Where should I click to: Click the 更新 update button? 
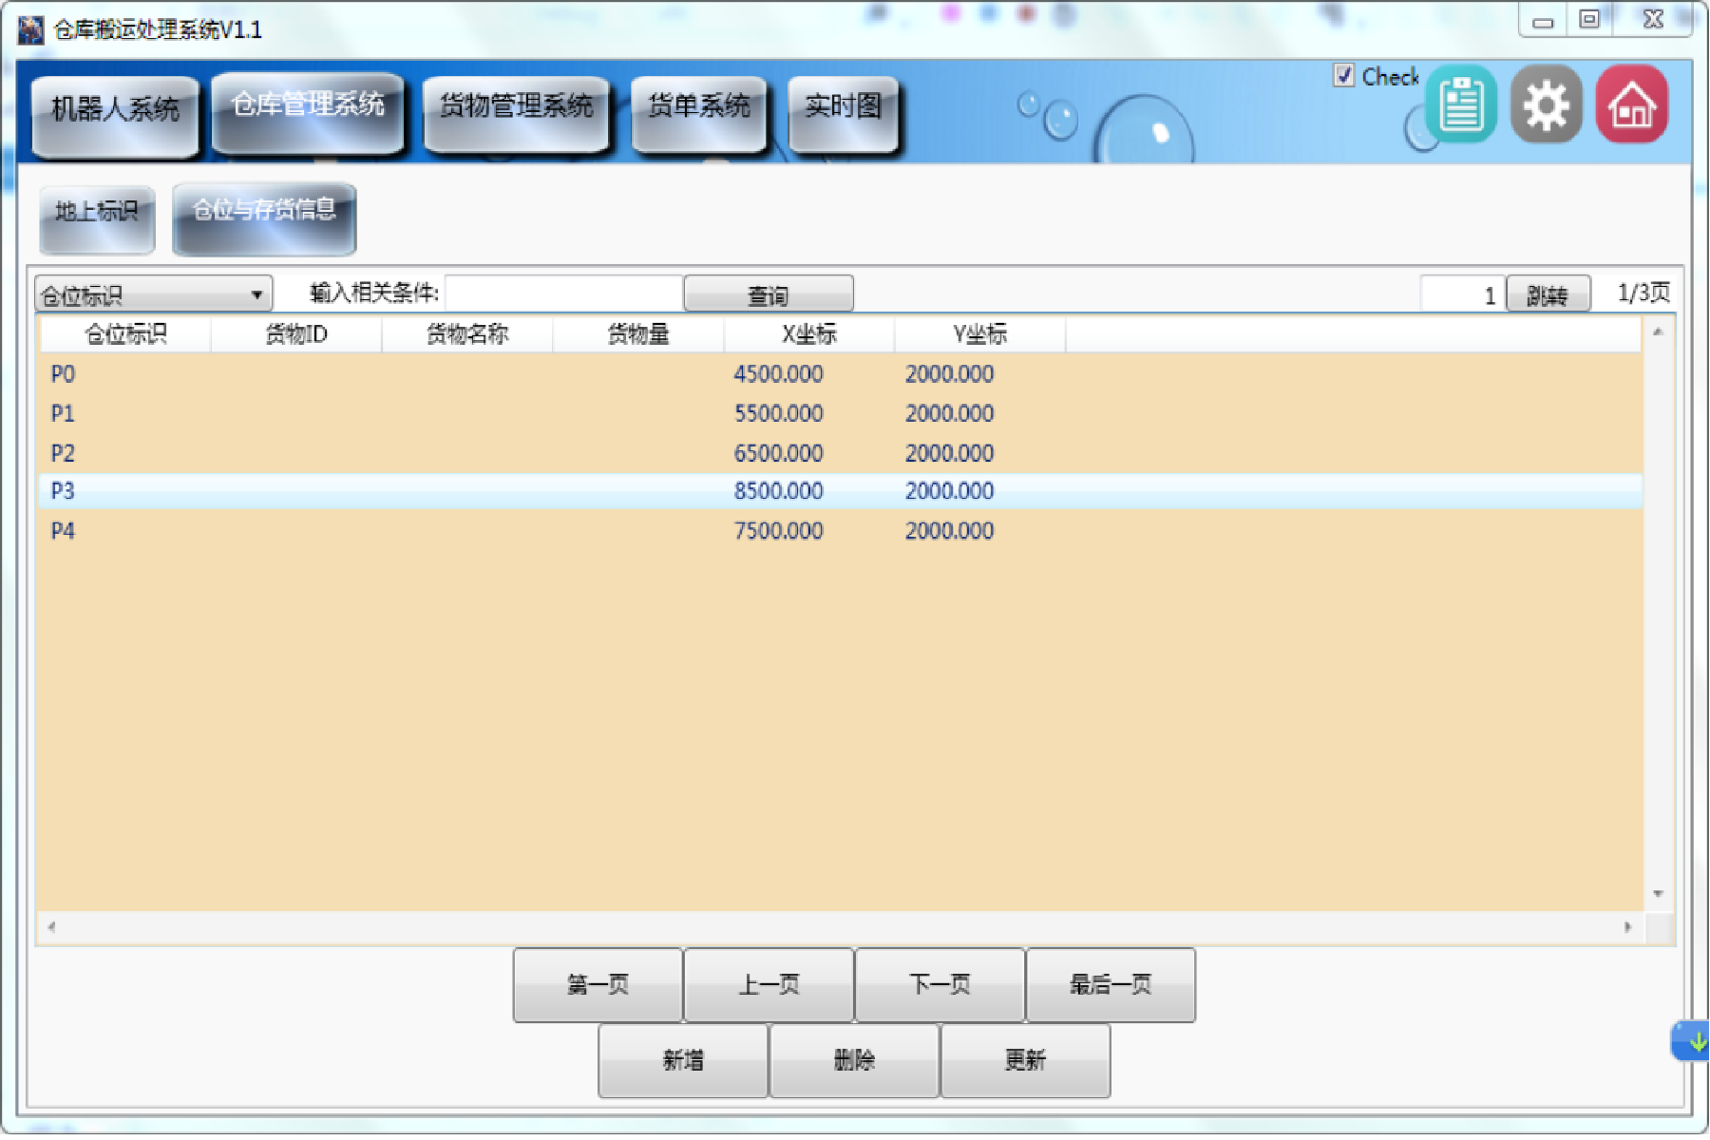pyautogui.click(x=1025, y=1060)
